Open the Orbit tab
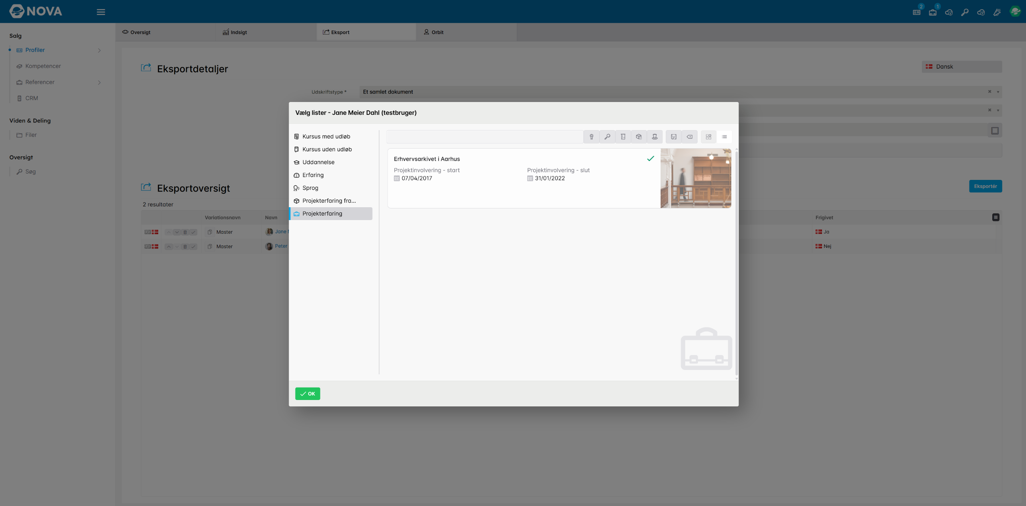Image resolution: width=1026 pixels, height=506 pixels. click(x=467, y=32)
